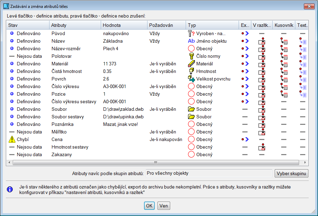
Task: Select the Název-rozměr attribute
Action: pyautogui.click(x=66, y=49)
